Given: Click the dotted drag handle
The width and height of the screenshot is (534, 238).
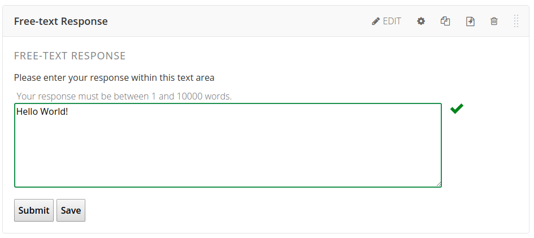Looking at the screenshot, I should [x=516, y=21].
